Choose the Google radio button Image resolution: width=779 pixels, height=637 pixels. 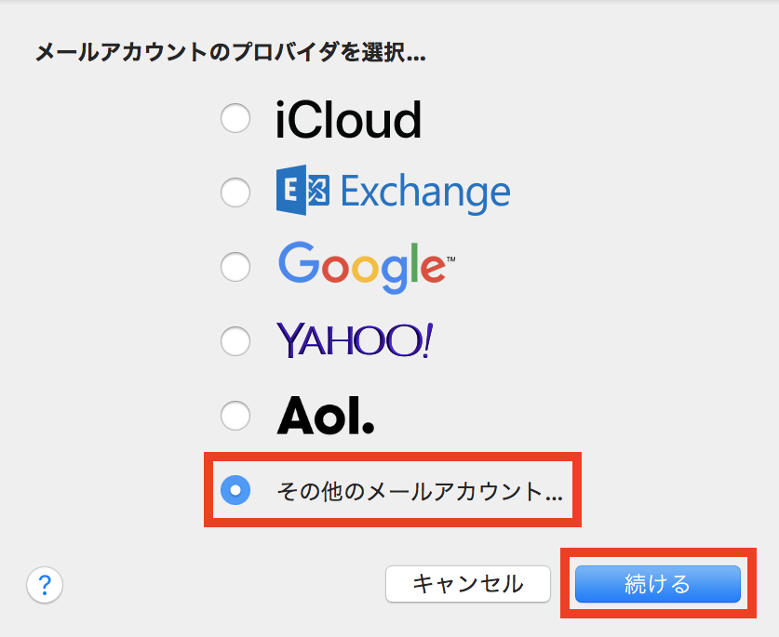235,268
